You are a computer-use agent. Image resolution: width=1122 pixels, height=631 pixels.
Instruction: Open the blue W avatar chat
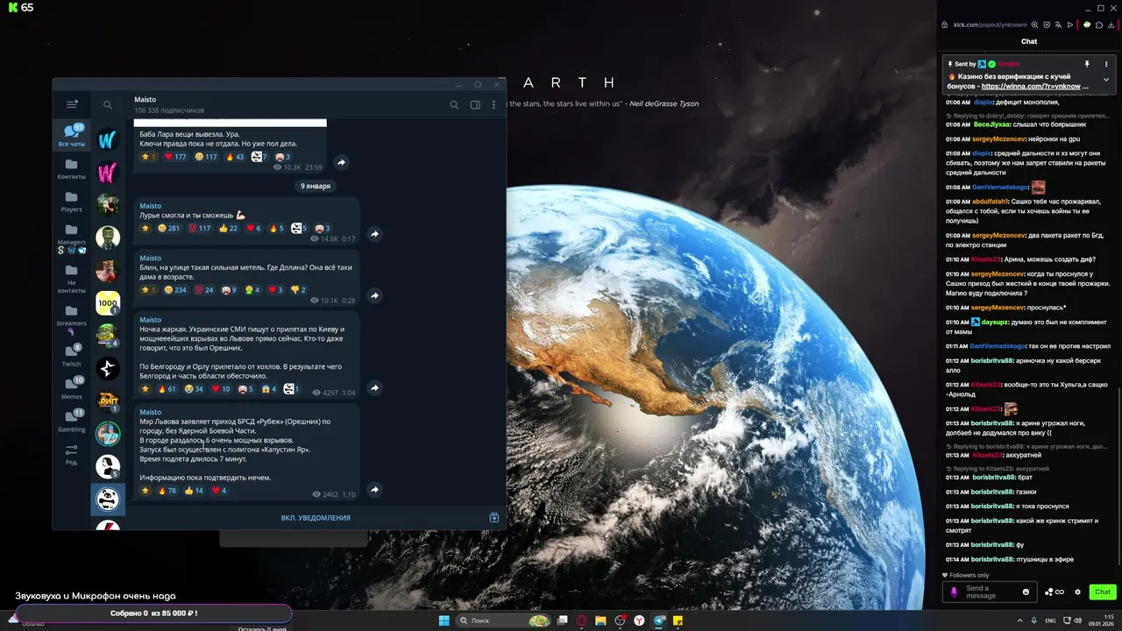tap(108, 139)
